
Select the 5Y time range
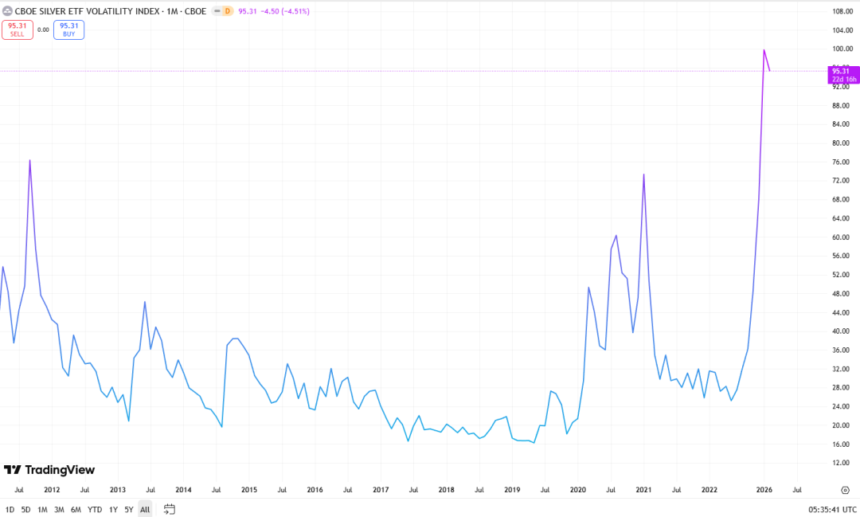(129, 509)
